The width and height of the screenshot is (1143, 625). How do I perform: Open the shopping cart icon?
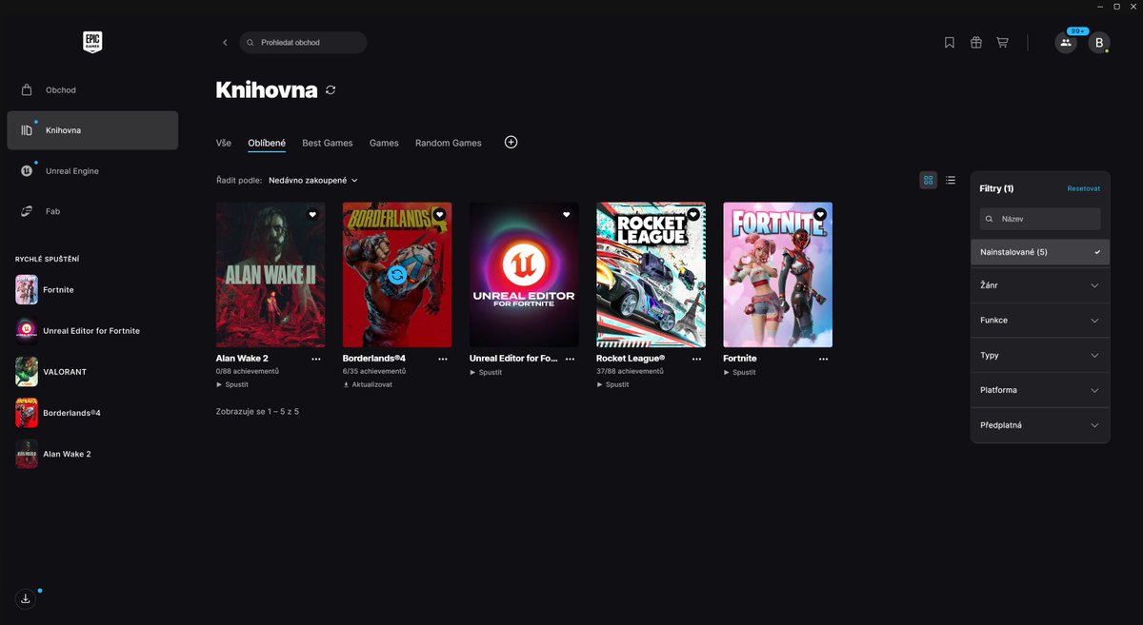coord(1002,43)
